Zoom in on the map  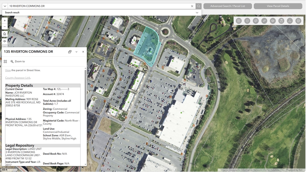(x=5, y=20)
